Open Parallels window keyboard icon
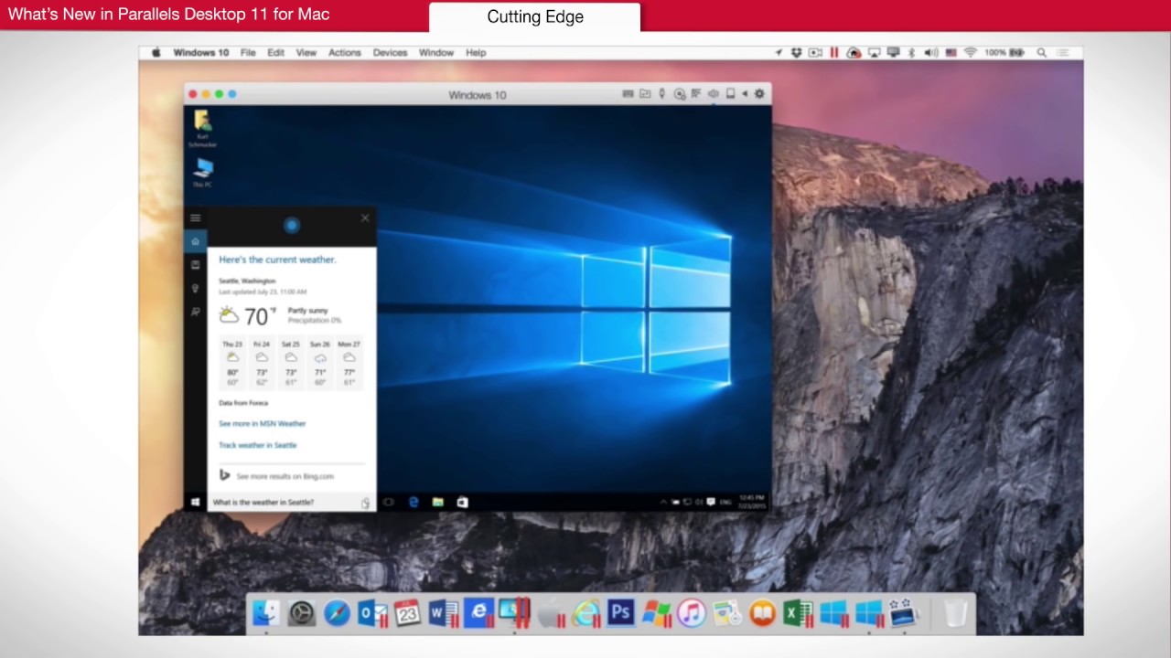The image size is (1171, 658). (628, 94)
